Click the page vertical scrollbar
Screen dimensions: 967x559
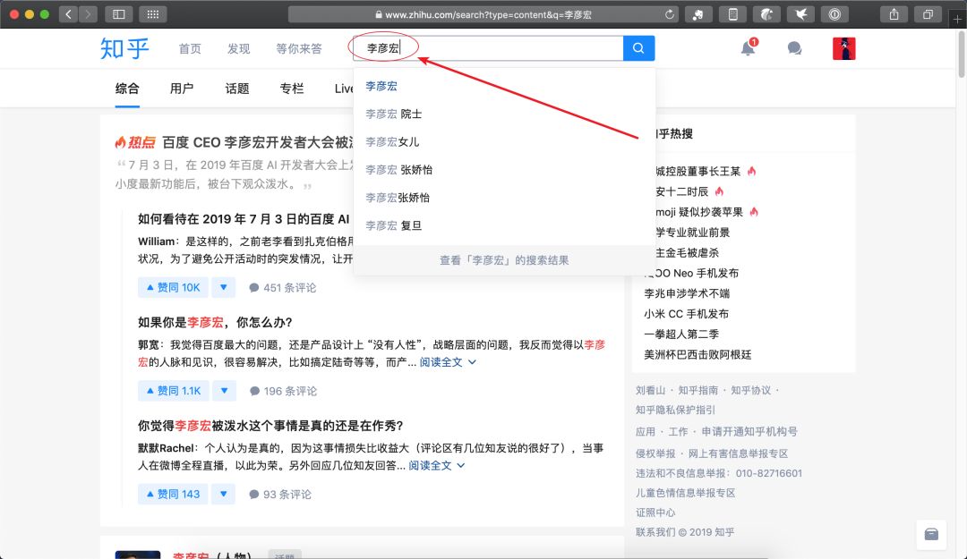click(x=962, y=55)
